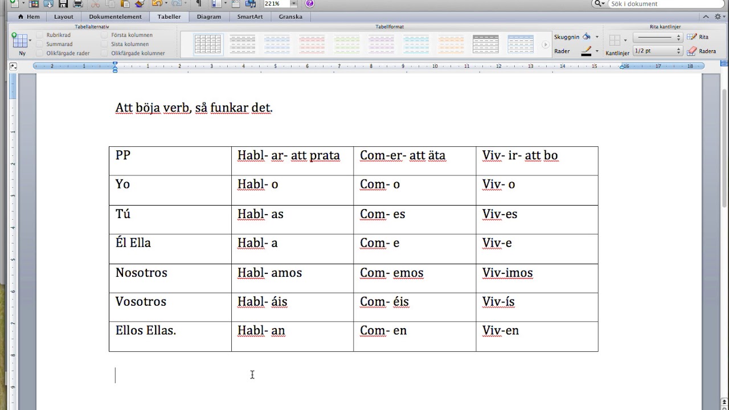This screenshot has width=729, height=410.
Task: Open the zoom 221% dropdown
Action: coord(293,3)
